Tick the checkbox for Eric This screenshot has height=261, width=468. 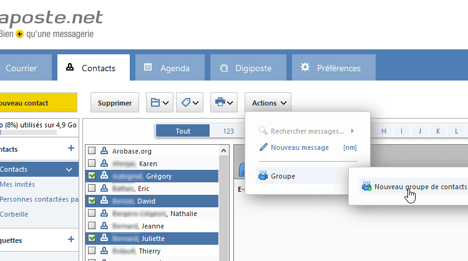coord(92,189)
